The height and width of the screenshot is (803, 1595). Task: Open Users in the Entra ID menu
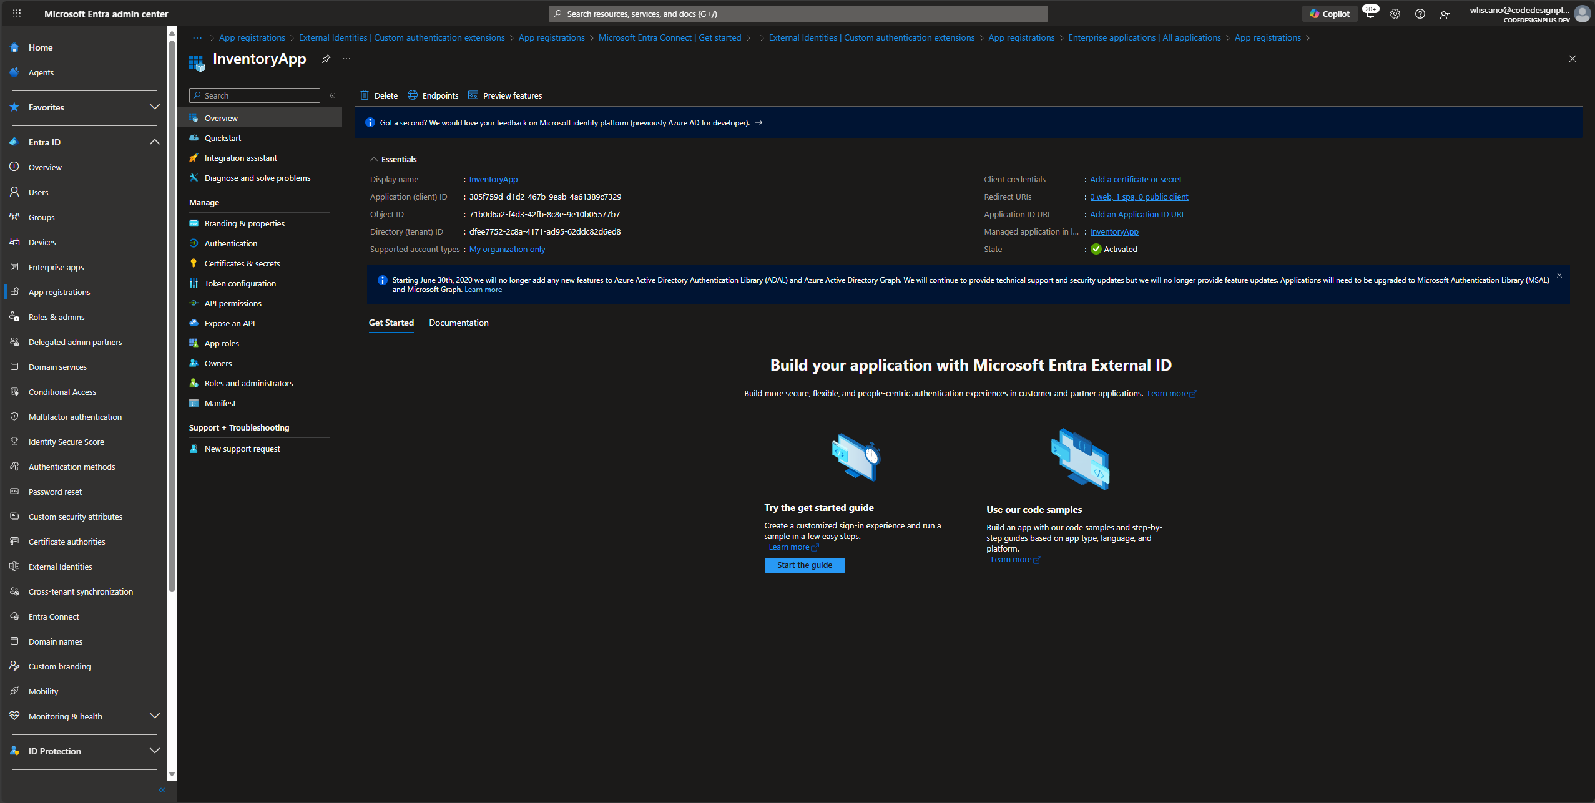(38, 192)
